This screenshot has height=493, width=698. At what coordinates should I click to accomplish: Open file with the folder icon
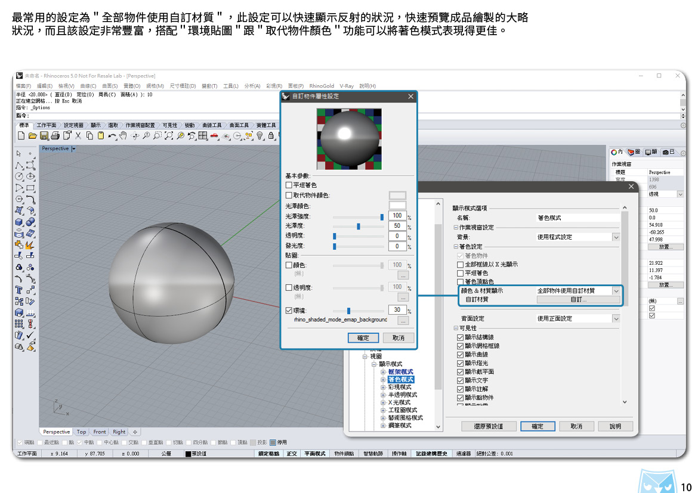(32, 136)
